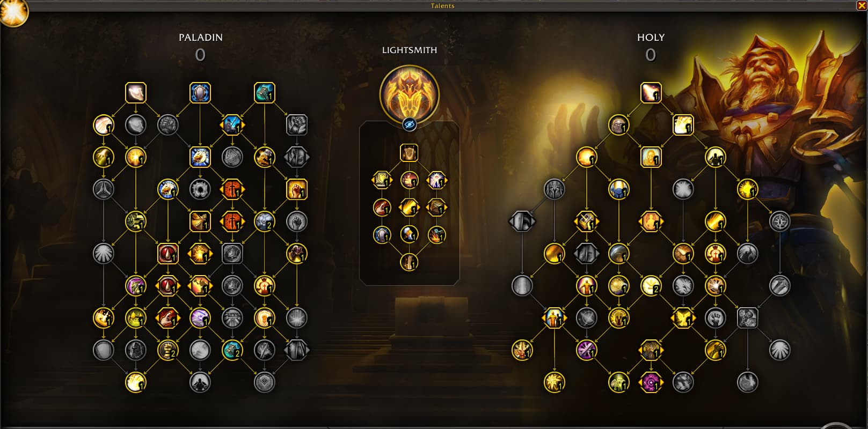The image size is (868, 429).
Task: Click the glowing spec orb icon beside Talents title
Action: coord(12,13)
